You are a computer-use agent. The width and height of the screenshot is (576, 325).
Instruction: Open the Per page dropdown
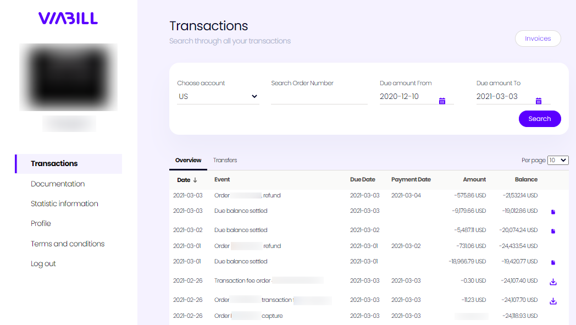558,160
